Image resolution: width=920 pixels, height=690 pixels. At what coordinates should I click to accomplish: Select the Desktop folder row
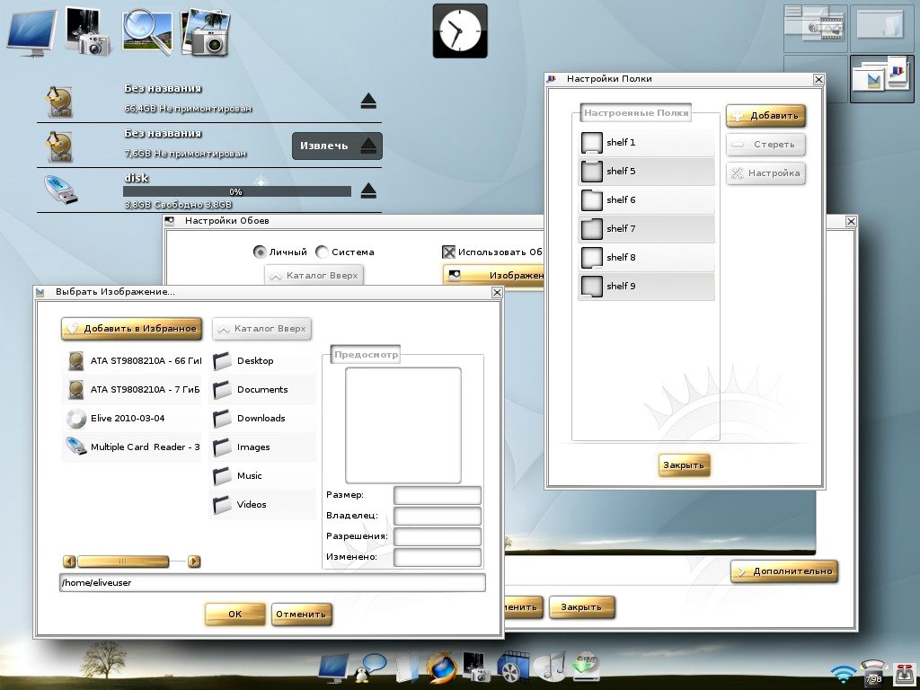pyautogui.click(x=262, y=361)
